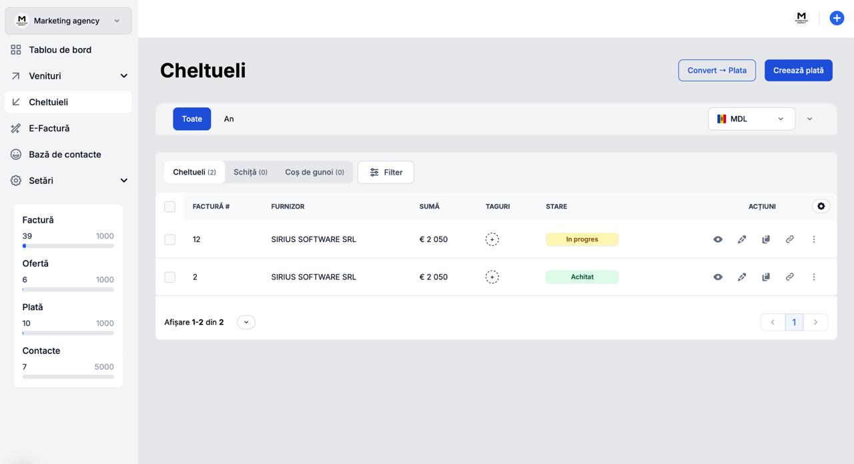The height and width of the screenshot is (464, 854).
Task: Go to the next page in pagination
Action: click(815, 322)
